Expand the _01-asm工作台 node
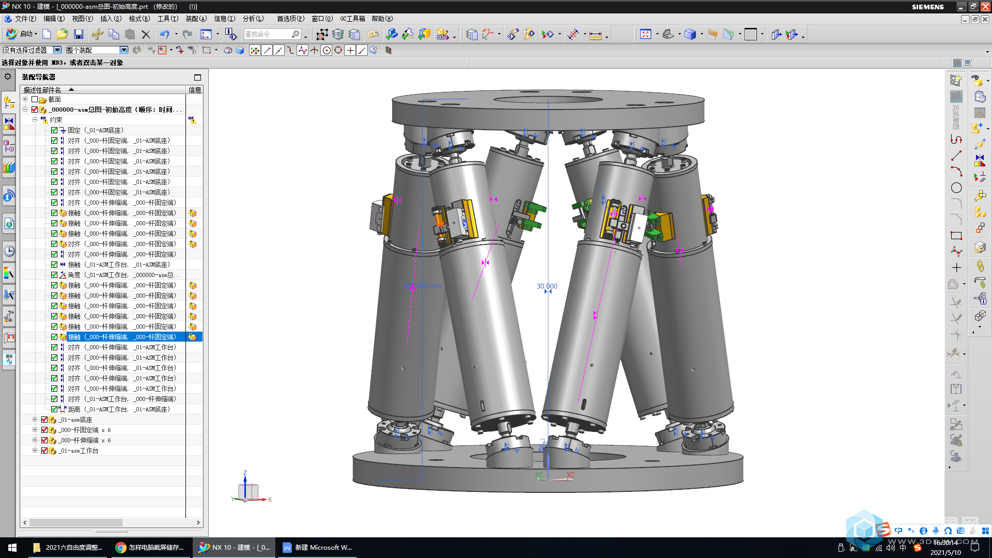The image size is (992, 558). tap(35, 451)
